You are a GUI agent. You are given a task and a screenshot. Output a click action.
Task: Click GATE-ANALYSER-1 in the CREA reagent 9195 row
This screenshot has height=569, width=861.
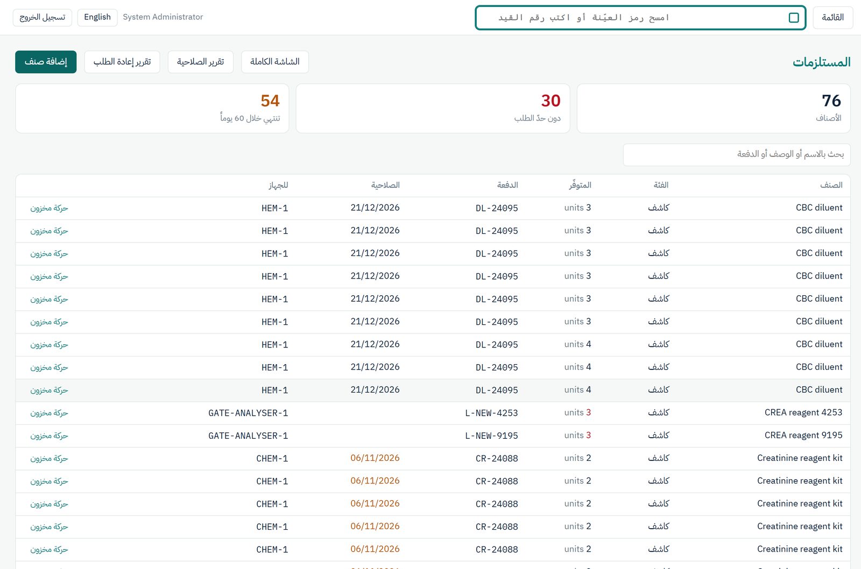[248, 436]
